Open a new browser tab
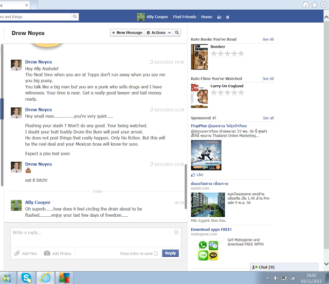 tap(34, 5)
